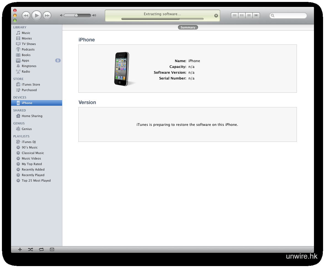Screen dimensions: 325x268
Task: Switch to grid view
Action: tap(249, 15)
